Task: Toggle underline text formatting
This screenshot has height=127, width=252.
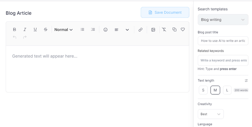Action: coord(35,29)
